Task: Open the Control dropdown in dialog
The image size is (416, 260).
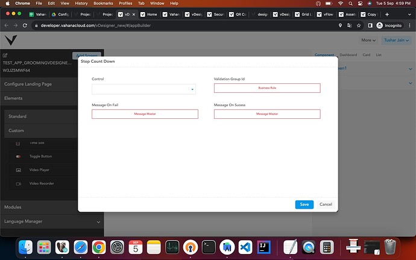Action: [x=143, y=89]
